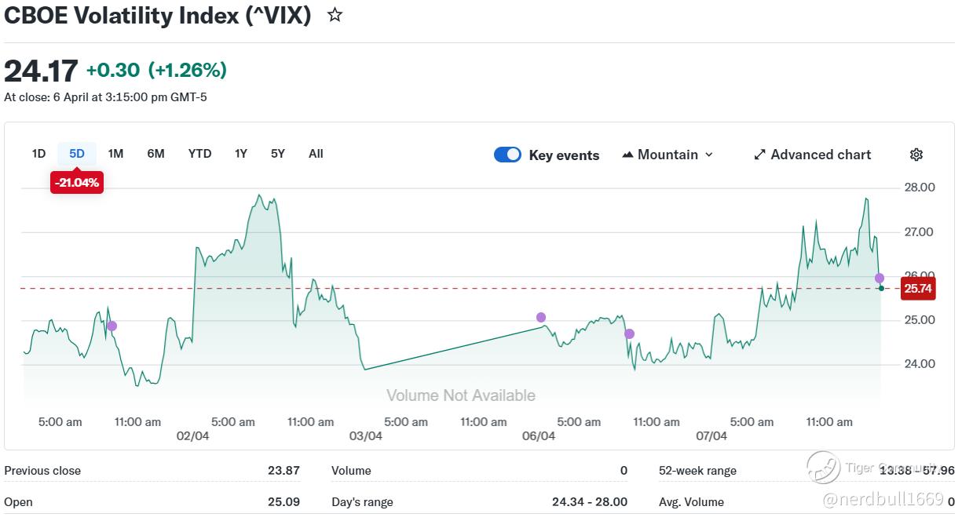
Task: Open the Advanced chart link
Action: [x=820, y=155]
